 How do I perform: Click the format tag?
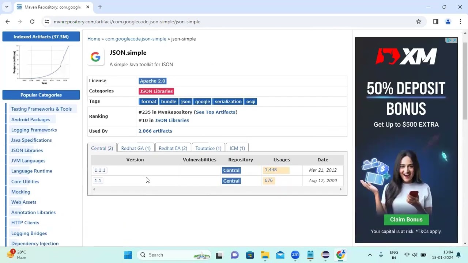[148, 102]
